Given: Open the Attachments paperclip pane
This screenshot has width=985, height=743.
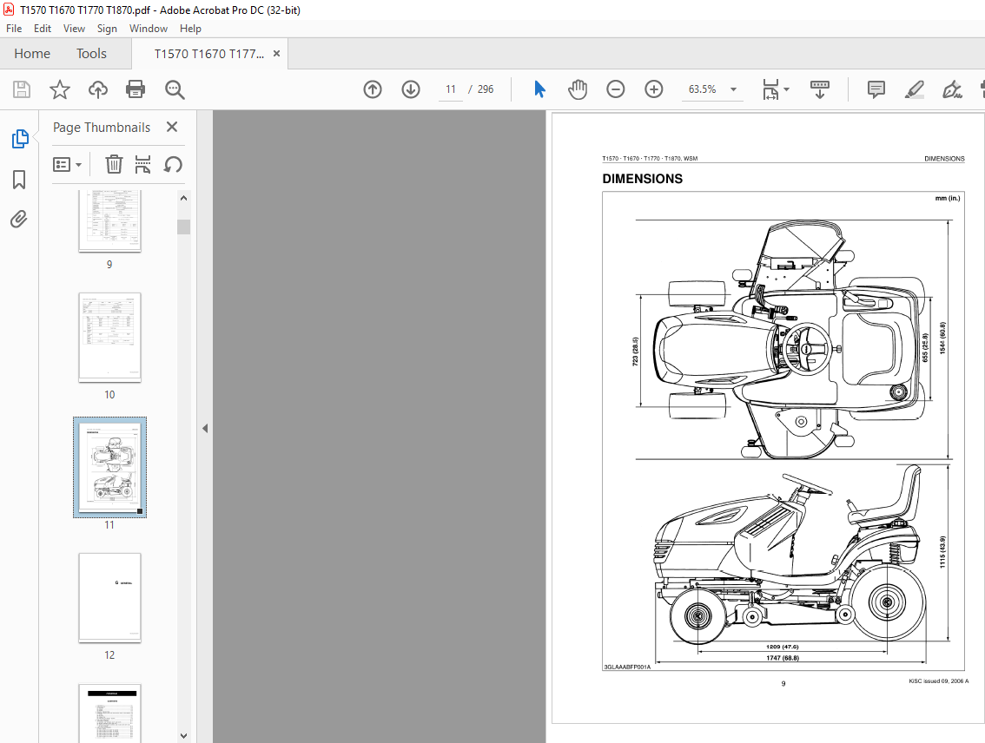Looking at the screenshot, I should tap(19, 219).
